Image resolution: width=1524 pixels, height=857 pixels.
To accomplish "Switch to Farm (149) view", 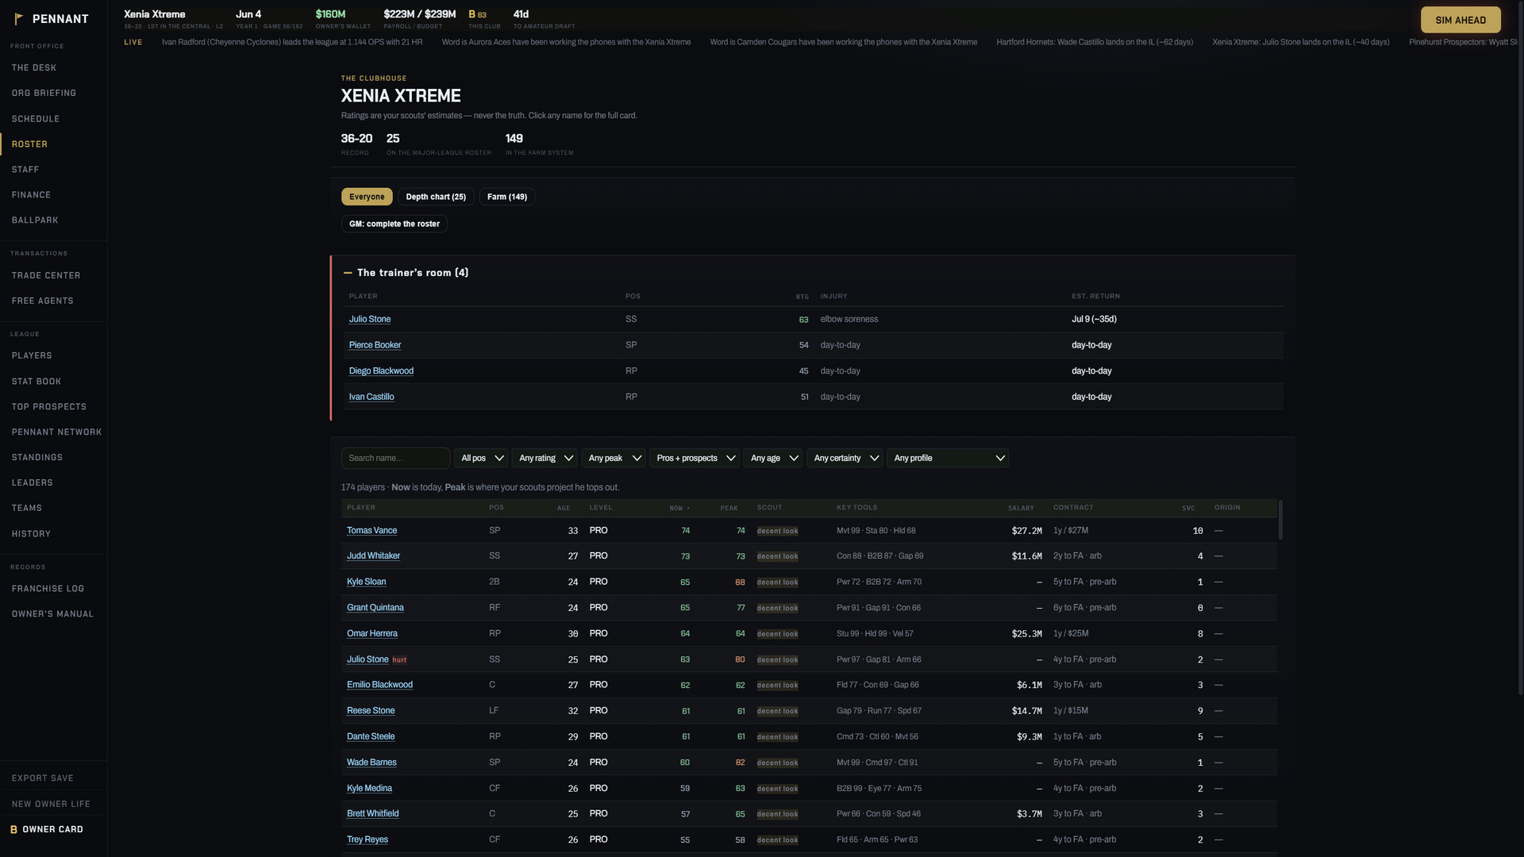I will pyautogui.click(x=506, y=197).
